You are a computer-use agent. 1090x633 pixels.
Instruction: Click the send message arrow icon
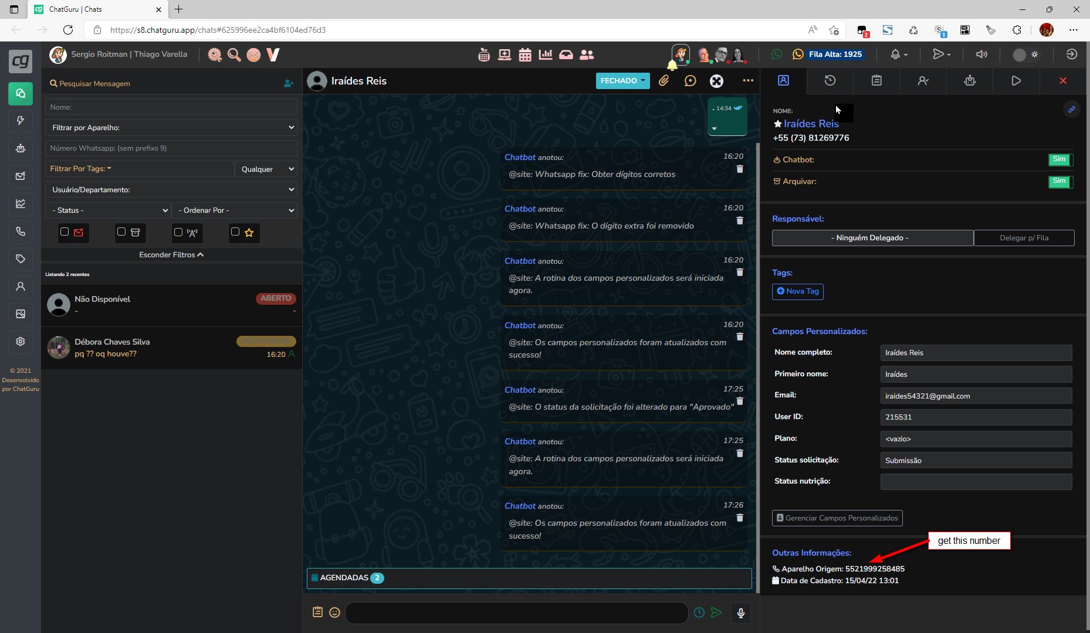(716, 612)
